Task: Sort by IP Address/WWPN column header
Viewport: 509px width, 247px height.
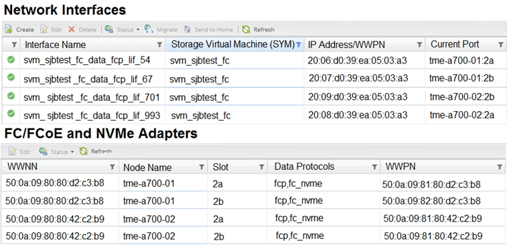Action: (346, 45)
